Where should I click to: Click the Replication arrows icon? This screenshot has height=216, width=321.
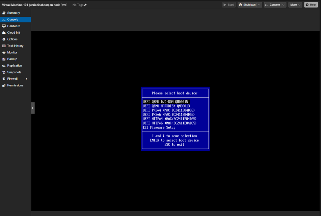4,66
